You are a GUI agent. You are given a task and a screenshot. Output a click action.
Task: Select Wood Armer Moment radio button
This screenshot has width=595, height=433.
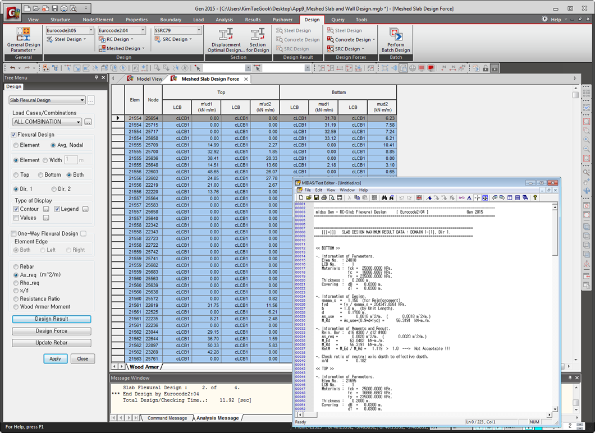coord(16,307)
